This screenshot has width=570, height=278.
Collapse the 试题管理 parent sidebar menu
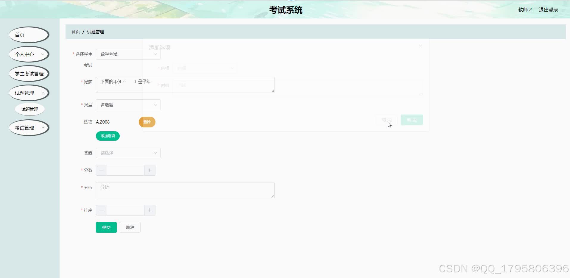[x=29, y=93]
